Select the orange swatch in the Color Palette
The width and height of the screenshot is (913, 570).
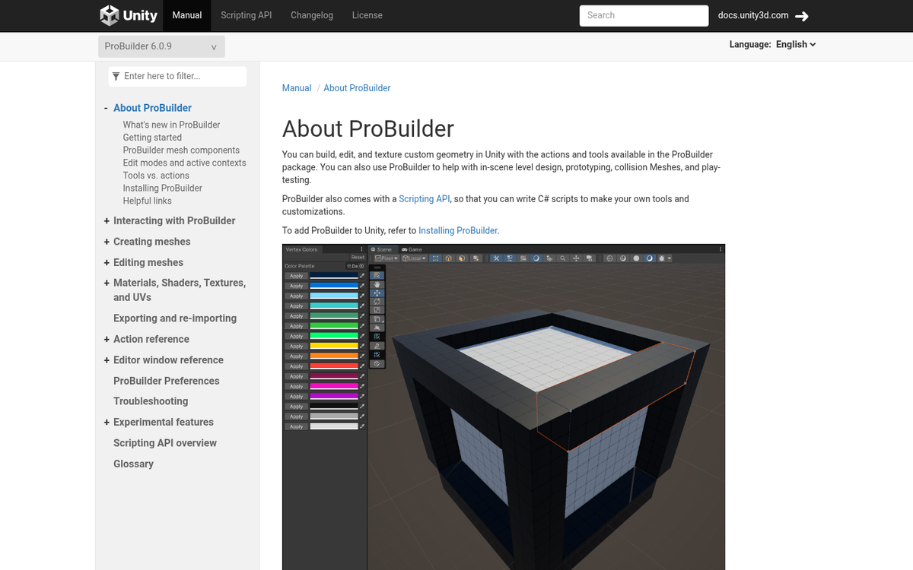(x=334, y=356)
